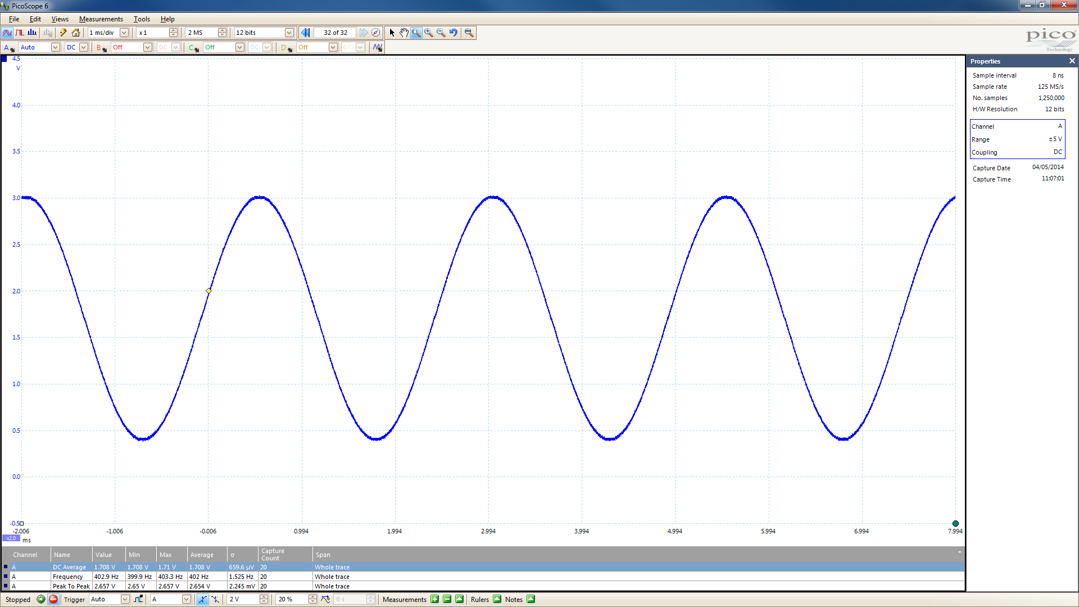The height and width of the screenshot is (607, 1079).
Task: Click the Undo Zoom arrow icon
Action: [454, 33]
